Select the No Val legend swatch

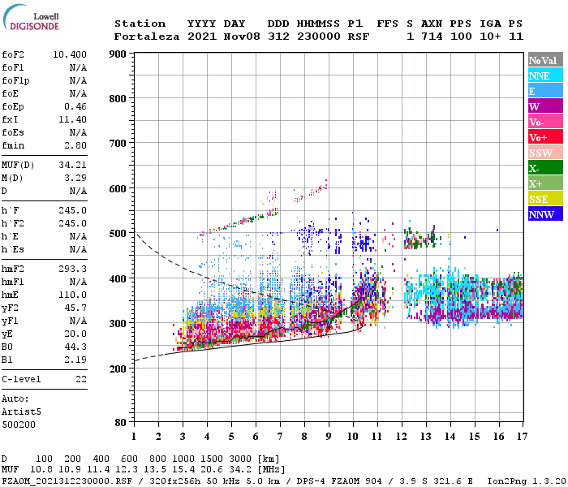click(x=545, y=60)
